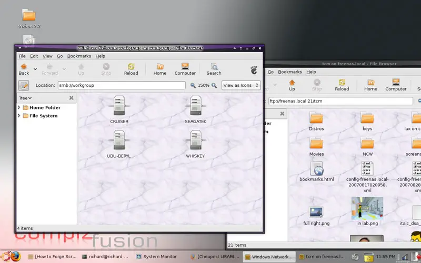
Task: Launch Firefox from the bottom panel
Action: pyautogui.click(x=16, y=257)
